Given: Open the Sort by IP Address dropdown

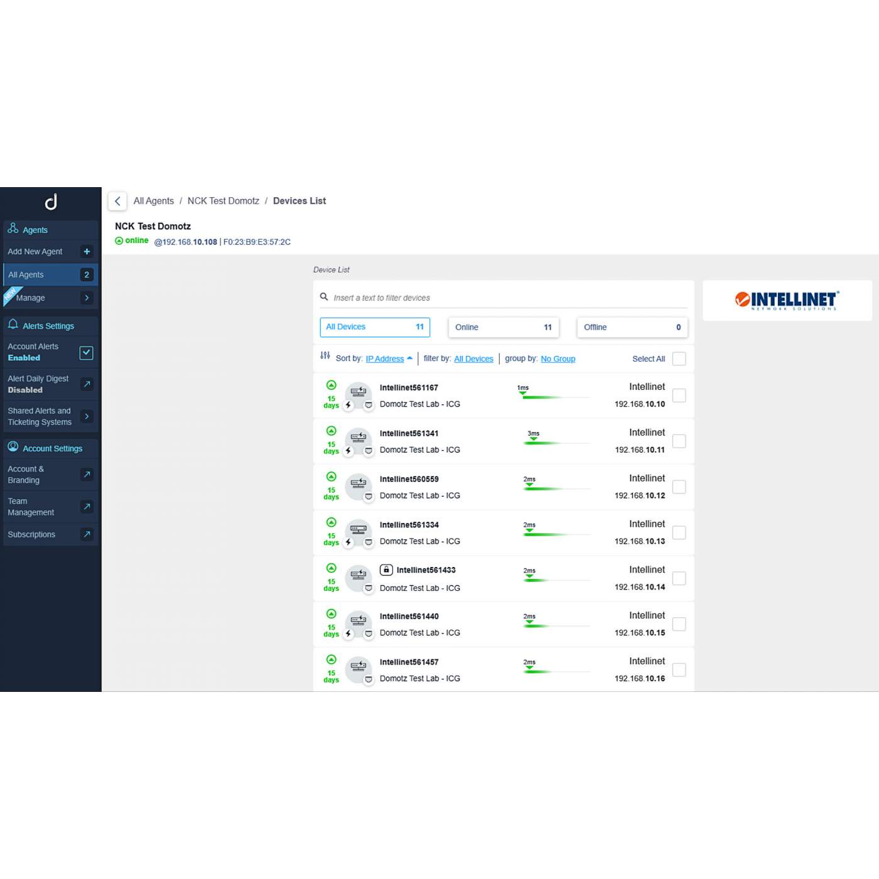Looking at the screenshot, I should [x=389, y=359].
